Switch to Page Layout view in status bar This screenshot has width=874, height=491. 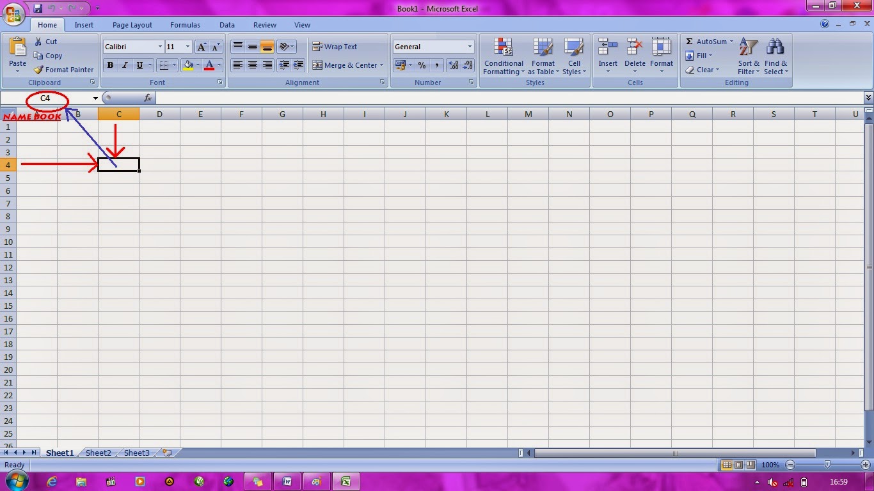(x=738, y=465)
